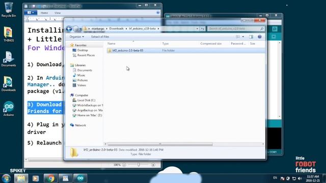Zoom out in WordPad
This screenshot has height=183, width=326.
pos(124,165)
